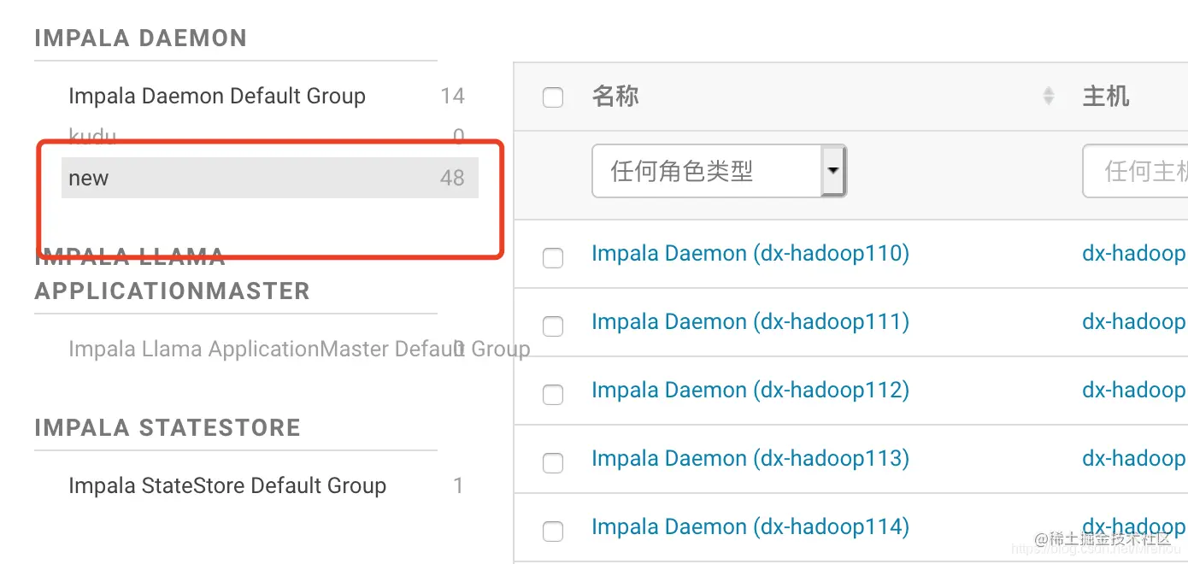Open the 任何角色类型 dropdown arrow
1188x564 pixels.
(x=833, y=171)
